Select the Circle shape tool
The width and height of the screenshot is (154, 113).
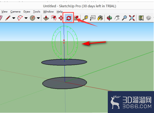pos(32,18)
